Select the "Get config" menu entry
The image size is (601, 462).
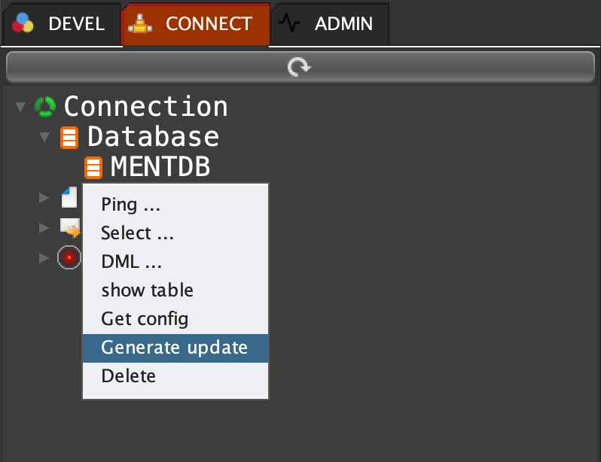pyautogui.click(x=145, y=319)
